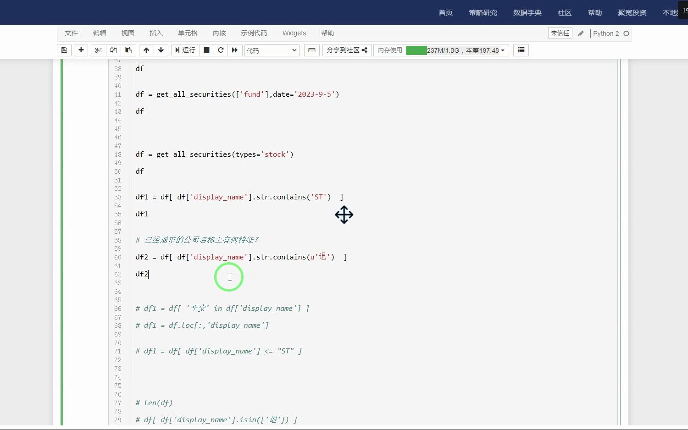Open the 文件 menu

click(x=71, y=33)
